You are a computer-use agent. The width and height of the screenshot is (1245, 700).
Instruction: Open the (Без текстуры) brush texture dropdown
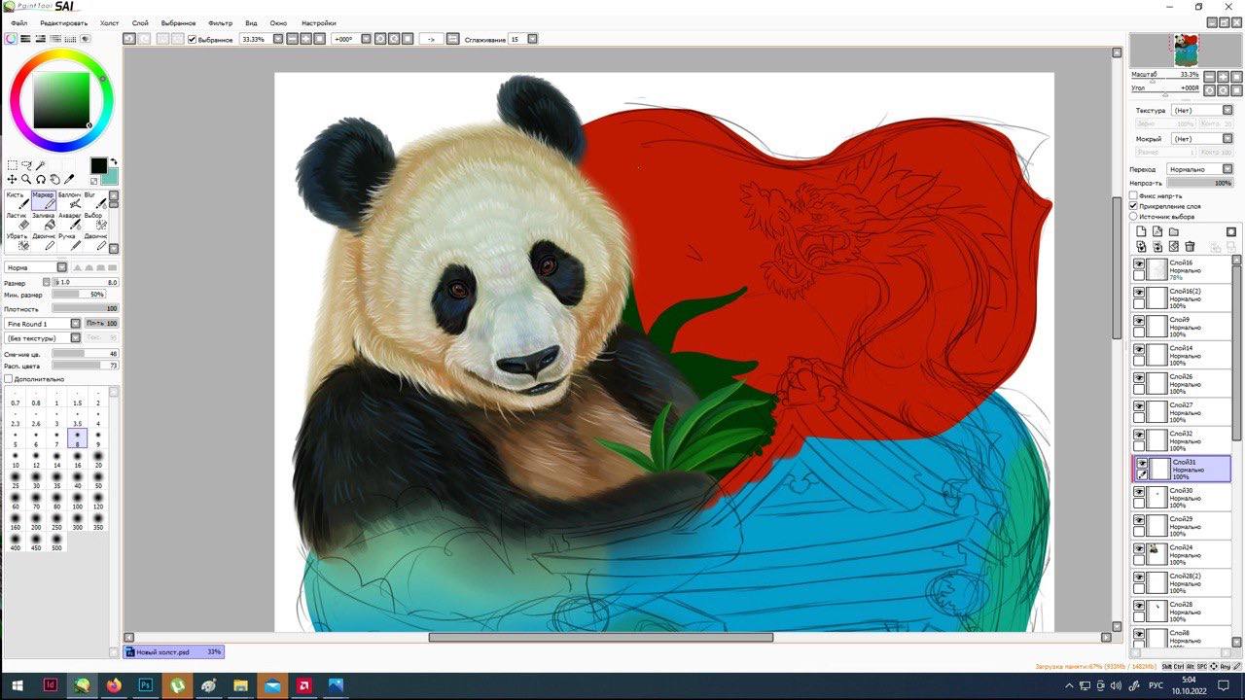click(43, 338)
